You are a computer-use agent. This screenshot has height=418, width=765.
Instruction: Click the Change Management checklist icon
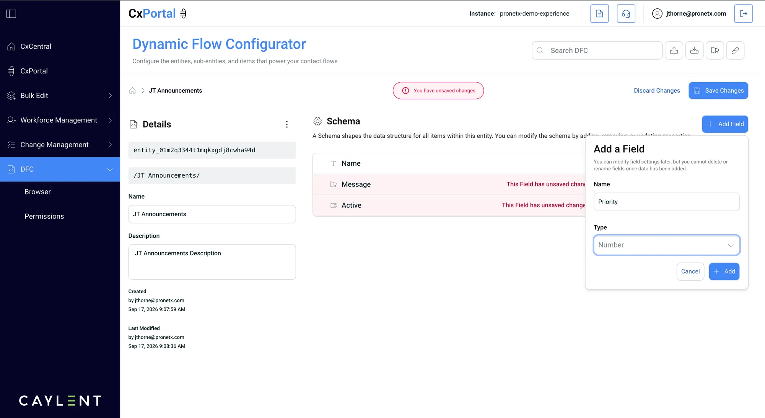point(11,145)
